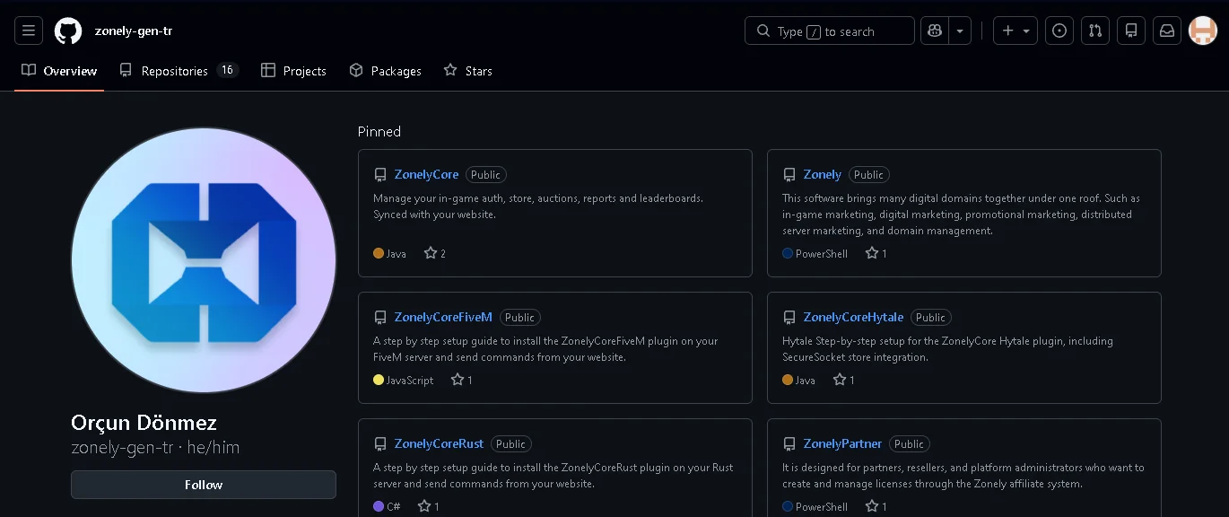Switch to the Stars tab
Viewport: 1229px width, 517px height.
[467, 71]
